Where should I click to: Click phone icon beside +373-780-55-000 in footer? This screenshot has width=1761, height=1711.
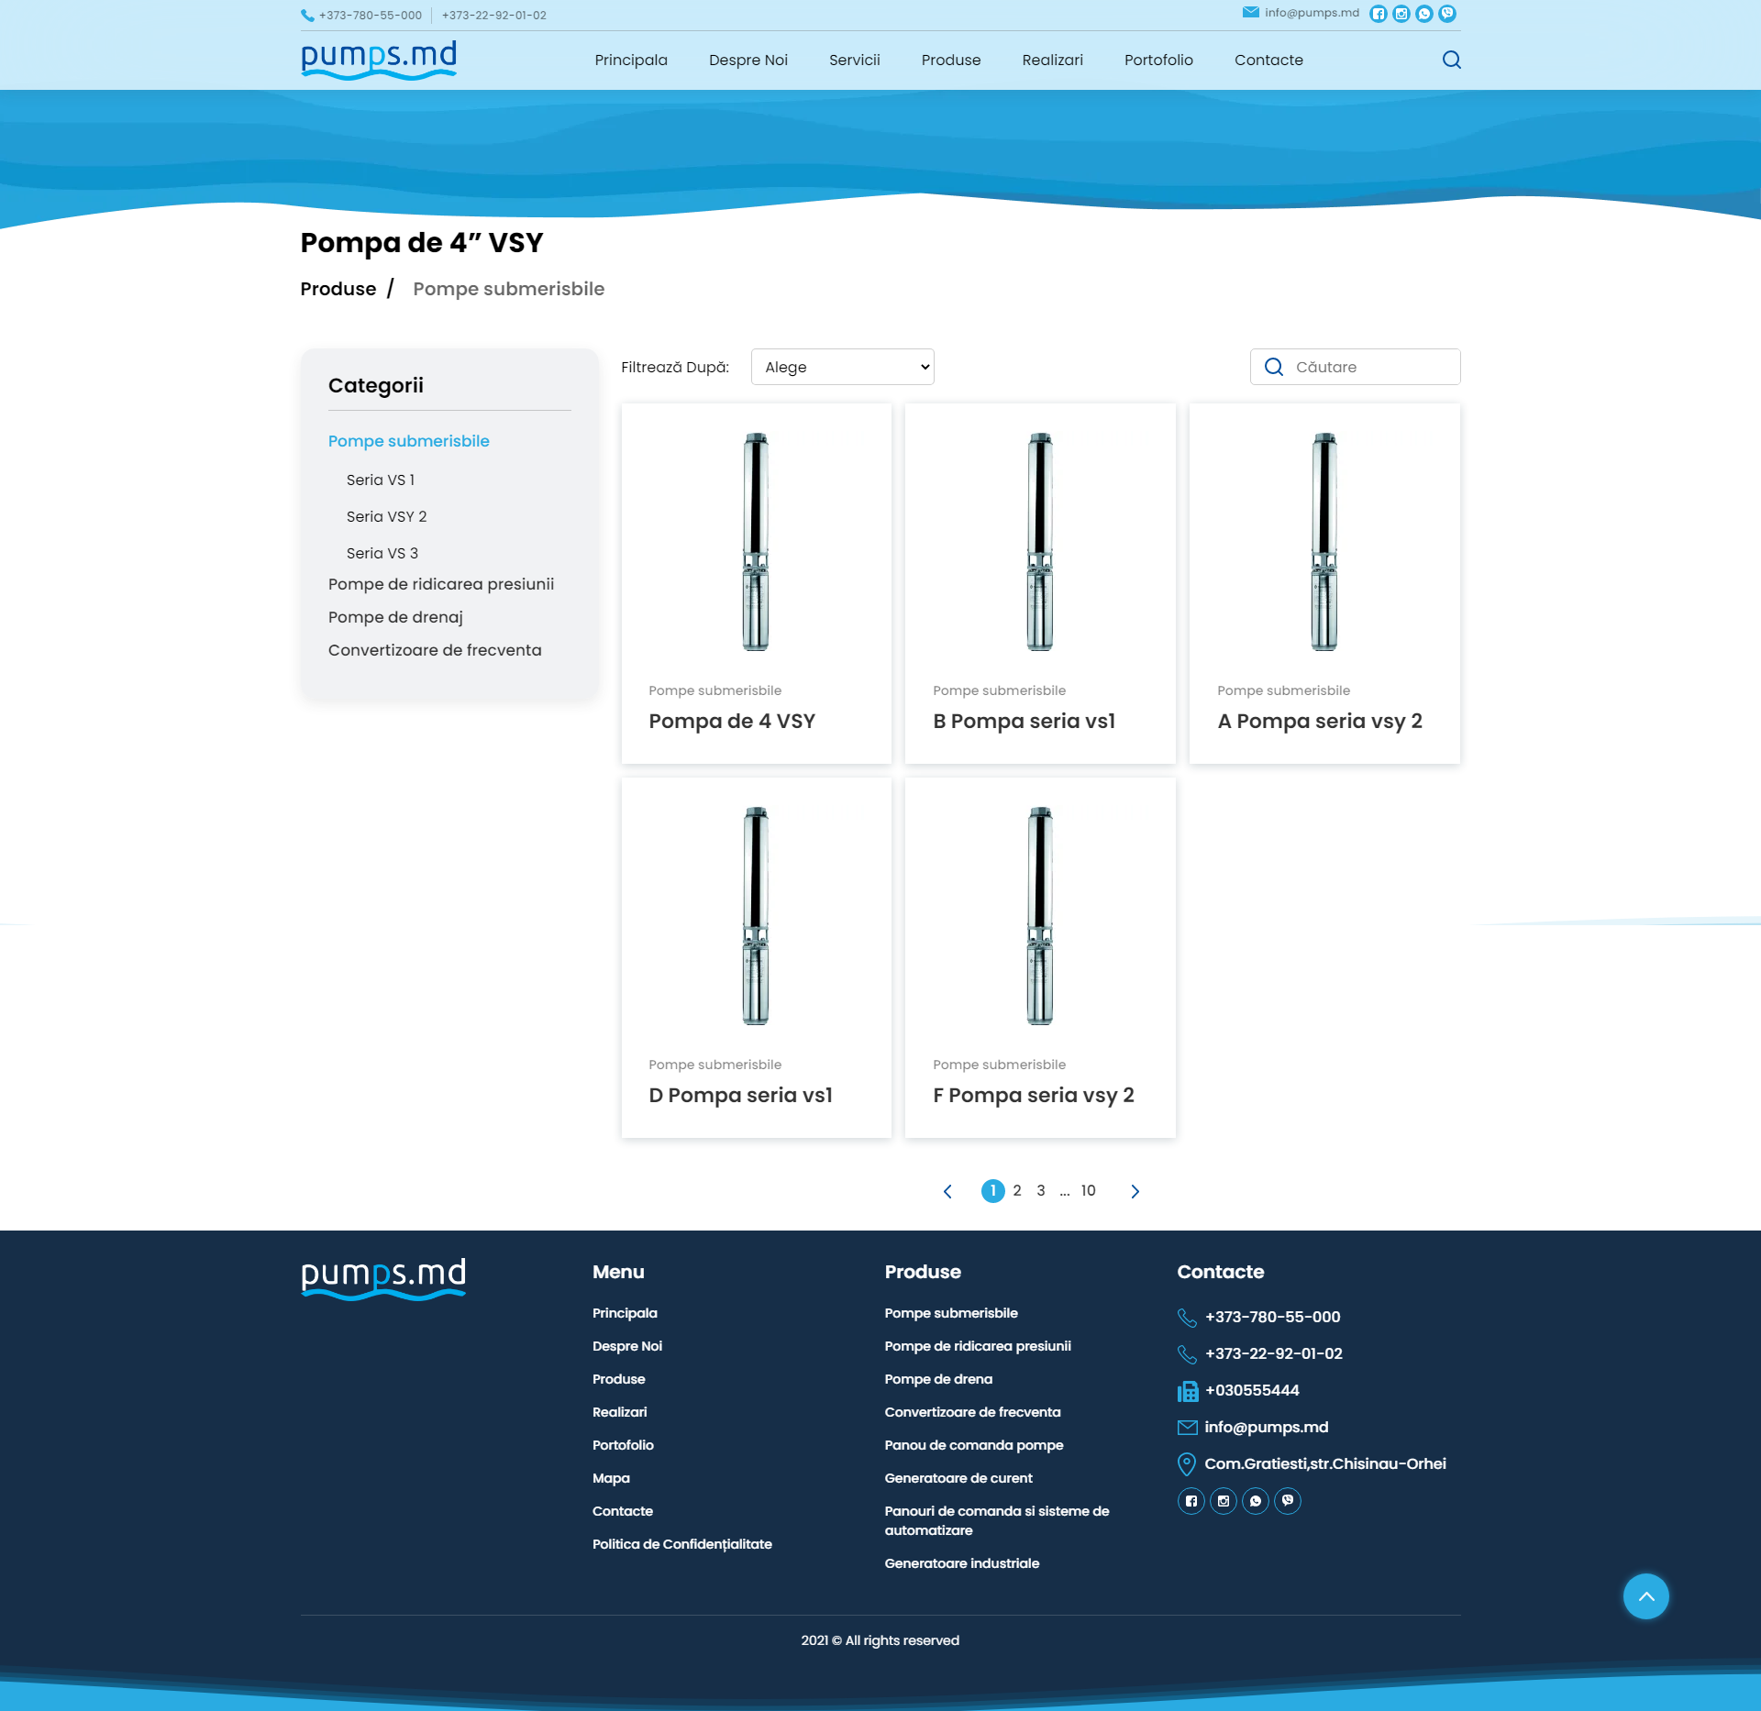click(1187, 1318)
